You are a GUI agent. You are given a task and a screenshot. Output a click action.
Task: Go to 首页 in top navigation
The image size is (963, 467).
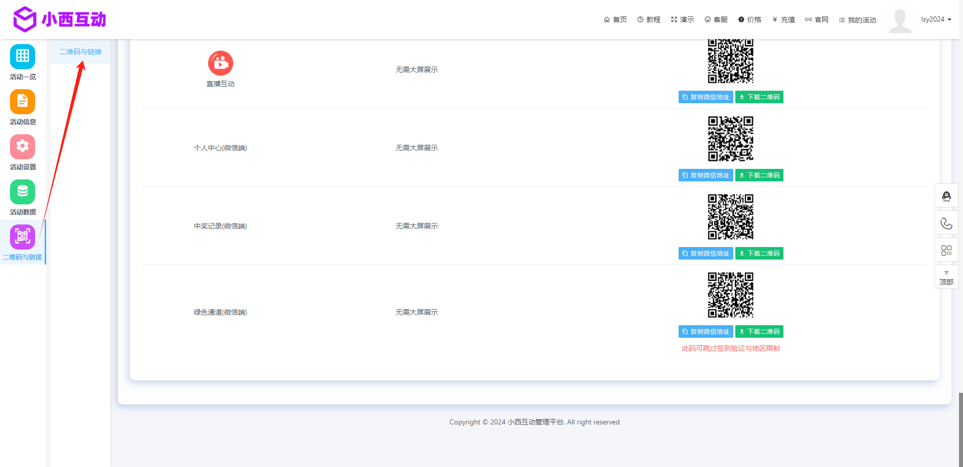pyautogui.click(x=615, y=20)
